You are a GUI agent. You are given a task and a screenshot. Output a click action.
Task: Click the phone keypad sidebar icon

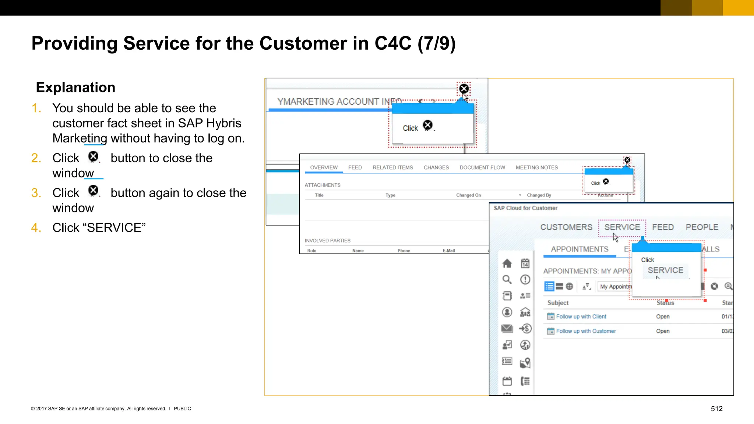[x=525, y=381]
